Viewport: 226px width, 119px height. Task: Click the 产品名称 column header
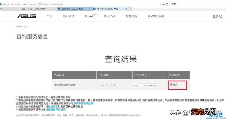[x=114, y=75]
